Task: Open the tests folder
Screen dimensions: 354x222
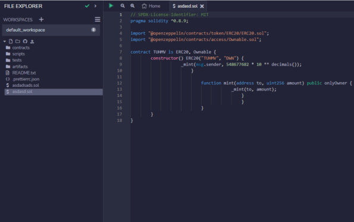Action: click(17, 60)
